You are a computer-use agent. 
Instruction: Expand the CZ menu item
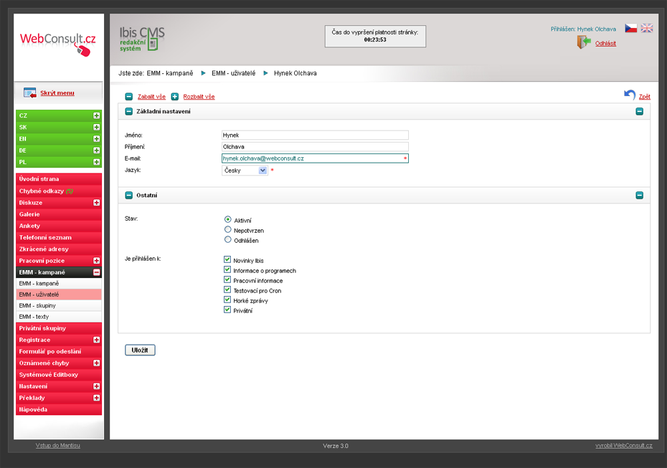tap(97, 115)
